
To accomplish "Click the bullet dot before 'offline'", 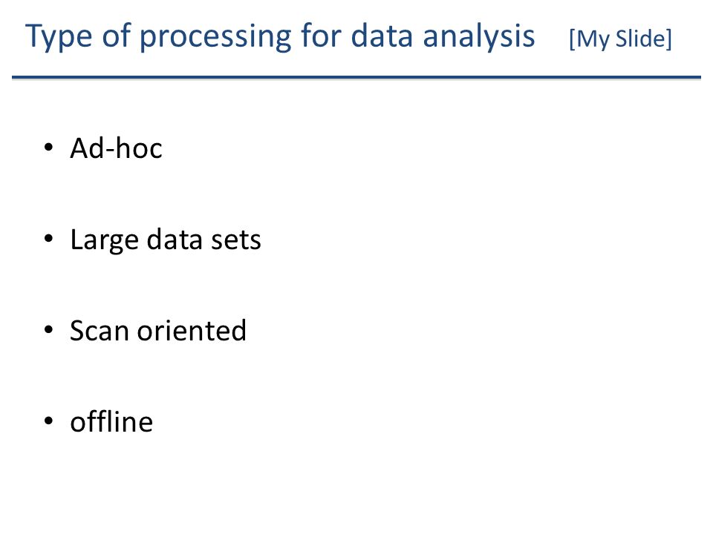I will coord(49,421).
